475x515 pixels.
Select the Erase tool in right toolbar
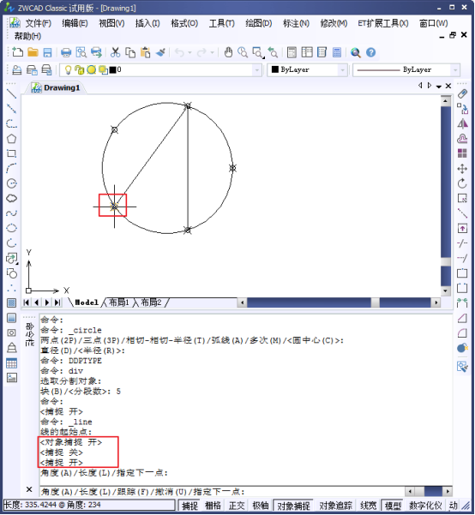click(x=462, y=94)
